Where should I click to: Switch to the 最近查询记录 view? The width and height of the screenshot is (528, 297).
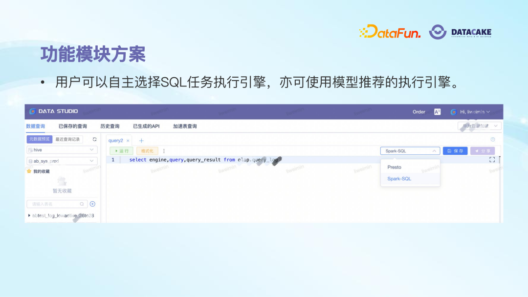click(x=67, y=139)
